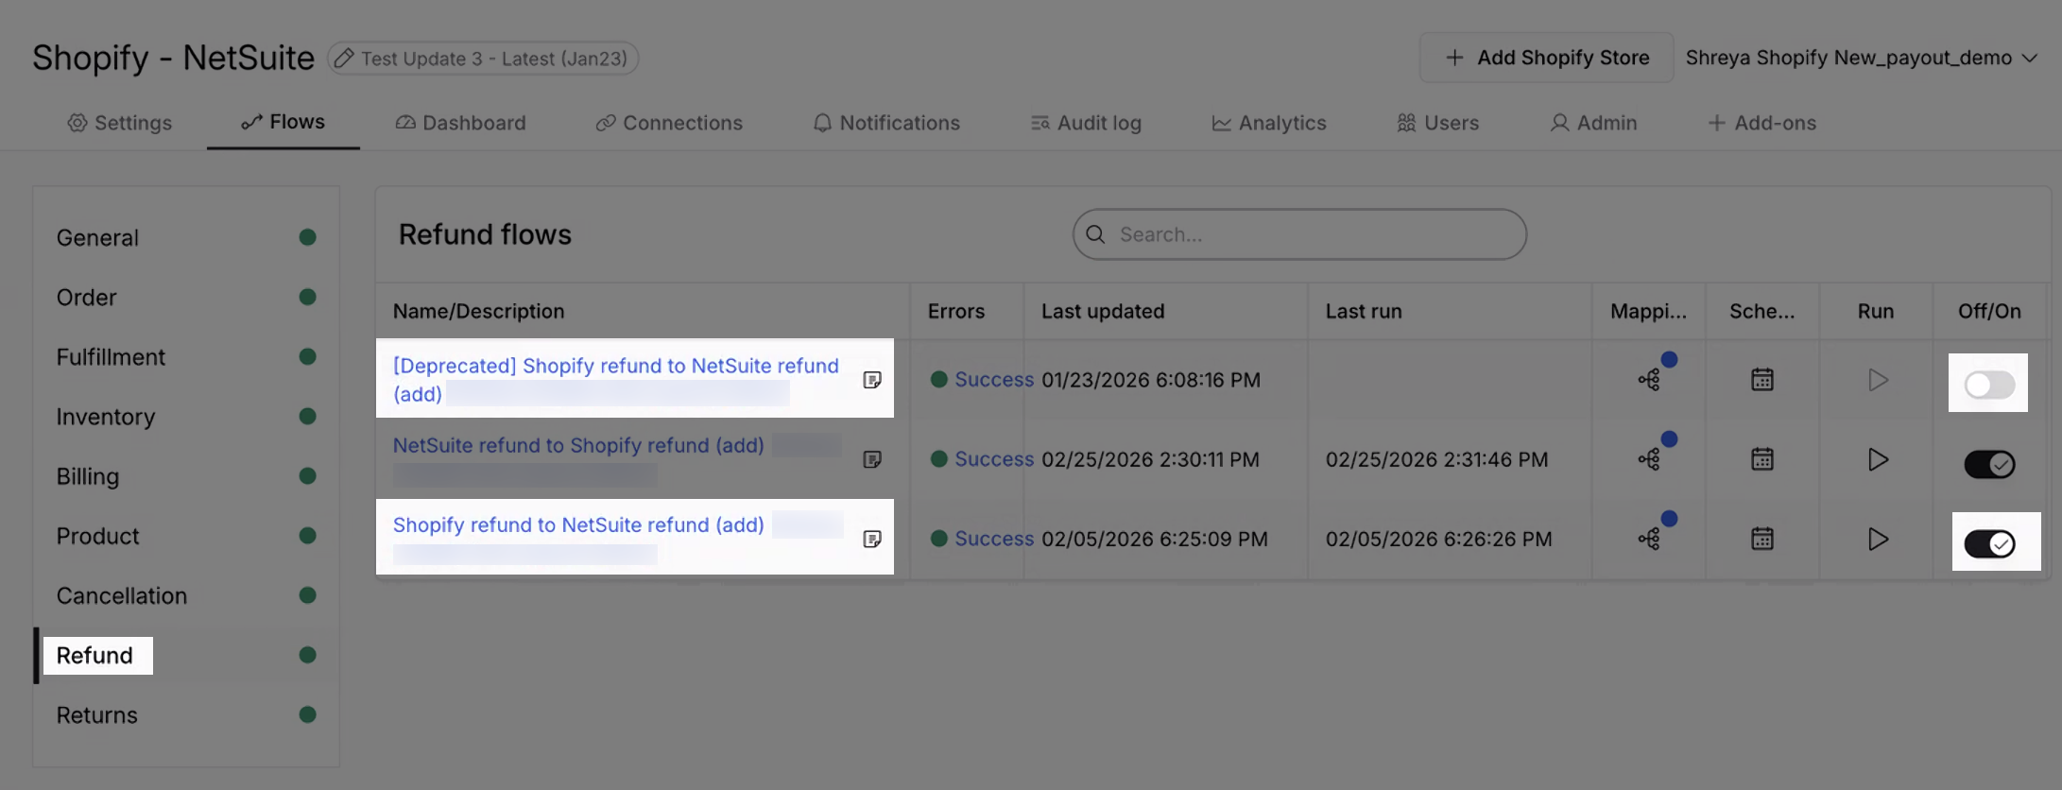Screen dimensions: 2062x790
Task: Disable the NetSuite refund to Shopify refund flow
Action: click(x=1989, y=464)
